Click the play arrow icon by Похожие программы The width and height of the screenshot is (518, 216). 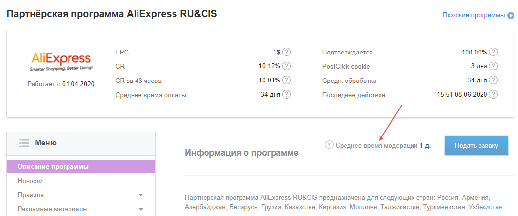pyautogui.click(x=511, y=15)
